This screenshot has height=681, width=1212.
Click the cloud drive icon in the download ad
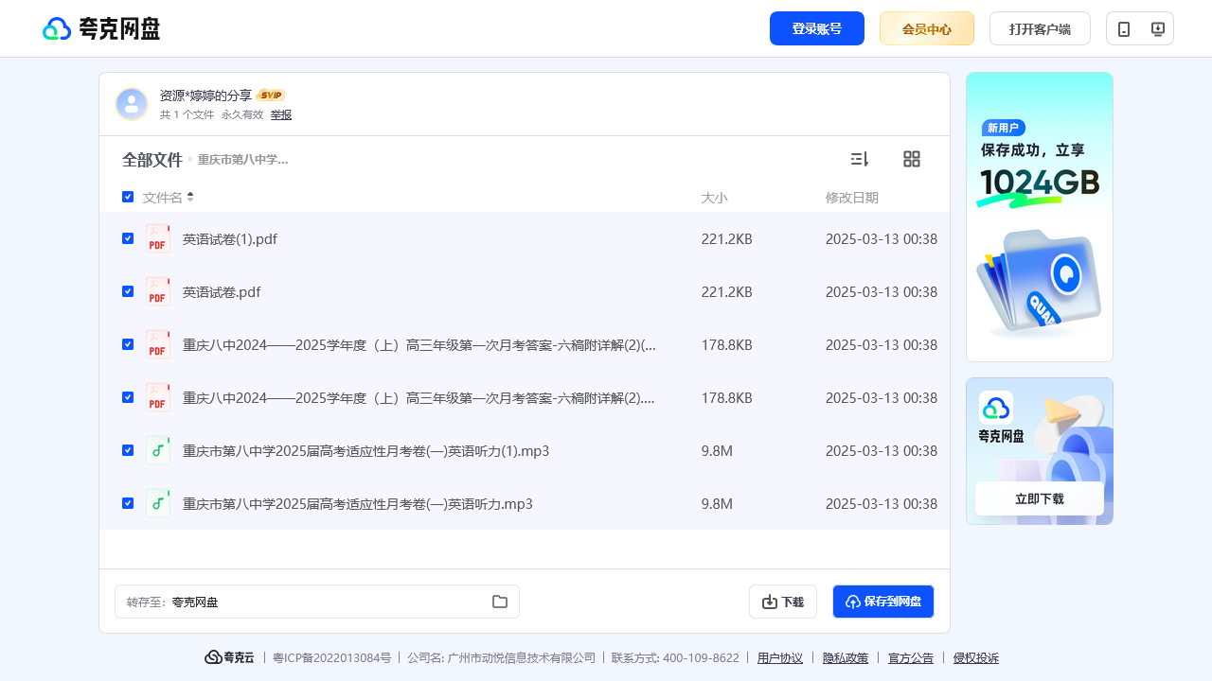996,408
